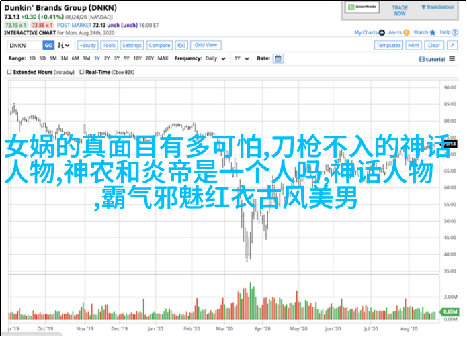Viewport: 467px width, 337px height.
Task: Select the 6M range
Action: pyautogui.click(x=75, y=58)
